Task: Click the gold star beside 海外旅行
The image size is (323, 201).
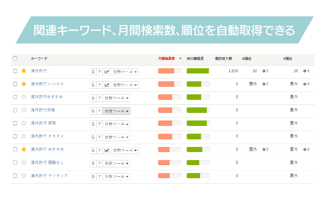Action: point(24,71)
